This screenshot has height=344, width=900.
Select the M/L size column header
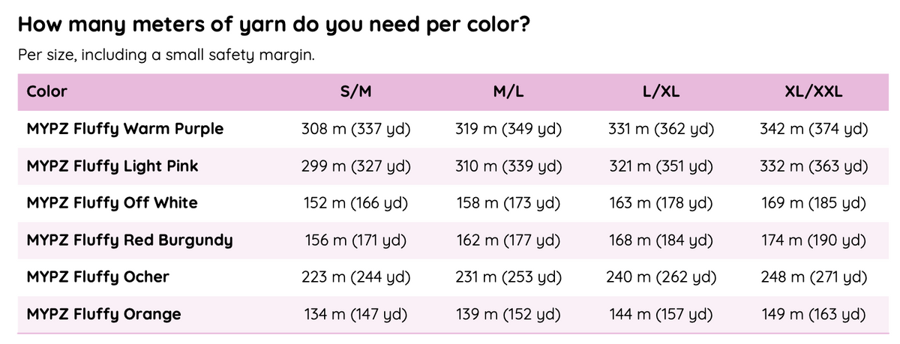pos(508,92)
